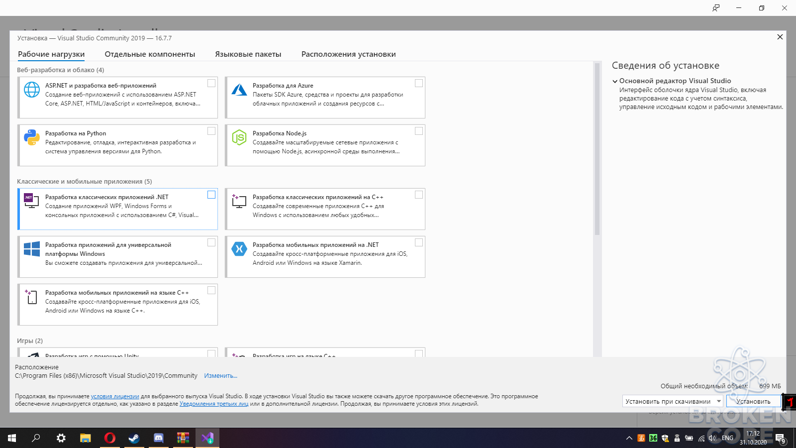This screenshot has height=448, width=796.
Task: Click the Azure development workload icon
Action: coord(239,90)
